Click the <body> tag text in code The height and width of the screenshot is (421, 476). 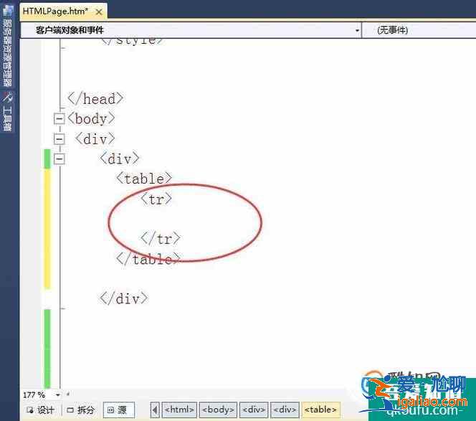(x=91, y=119)
